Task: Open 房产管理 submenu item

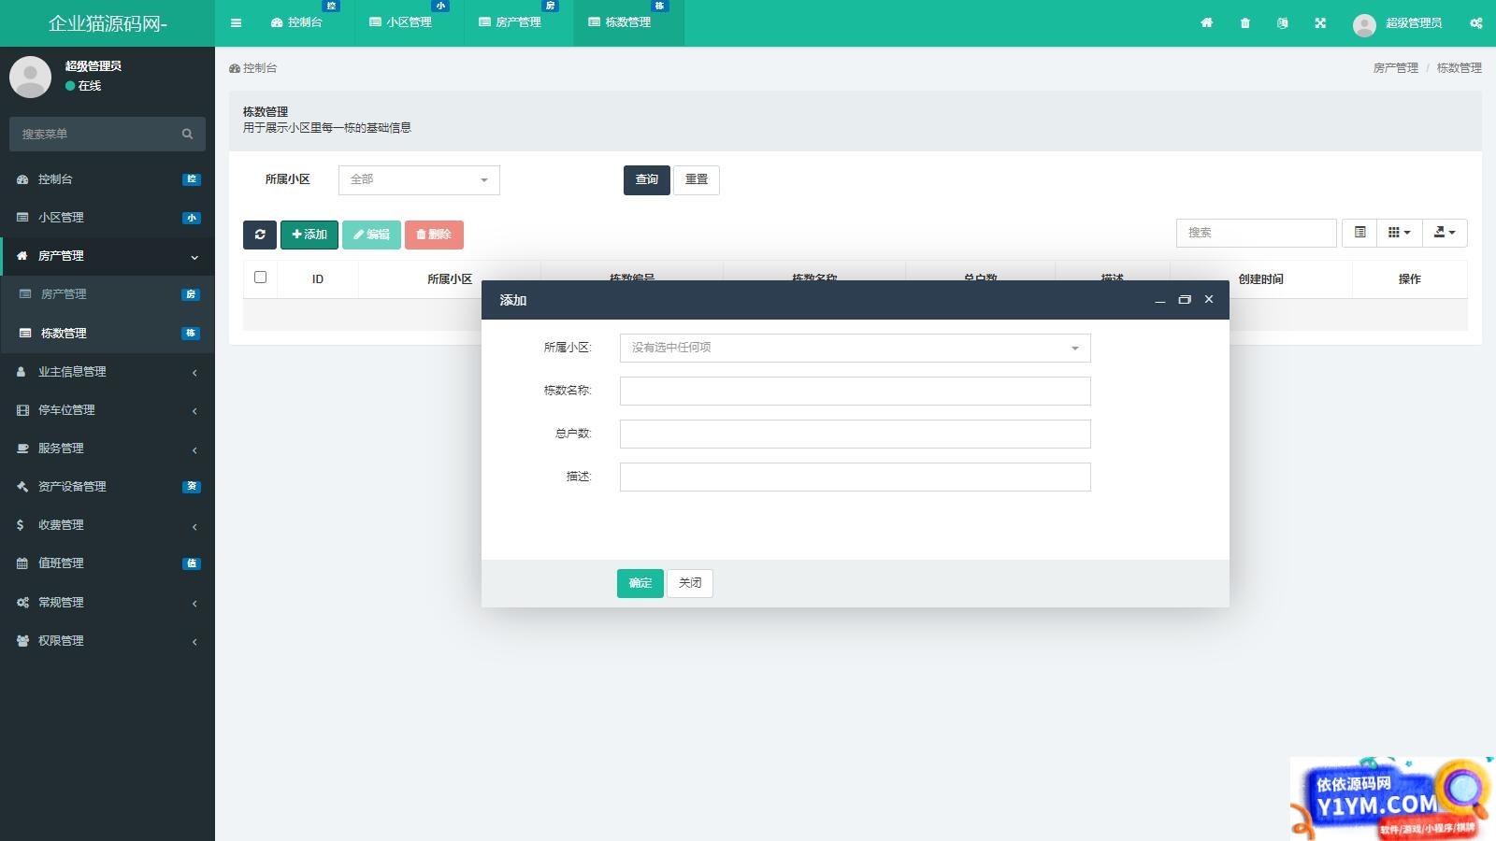Action: tap(108, 294)
